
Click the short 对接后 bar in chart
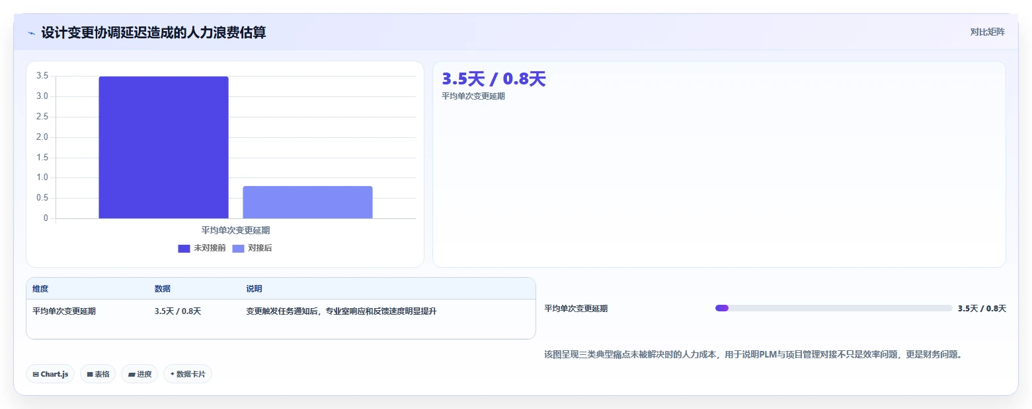pyautogui.click(x=307, y=202)
